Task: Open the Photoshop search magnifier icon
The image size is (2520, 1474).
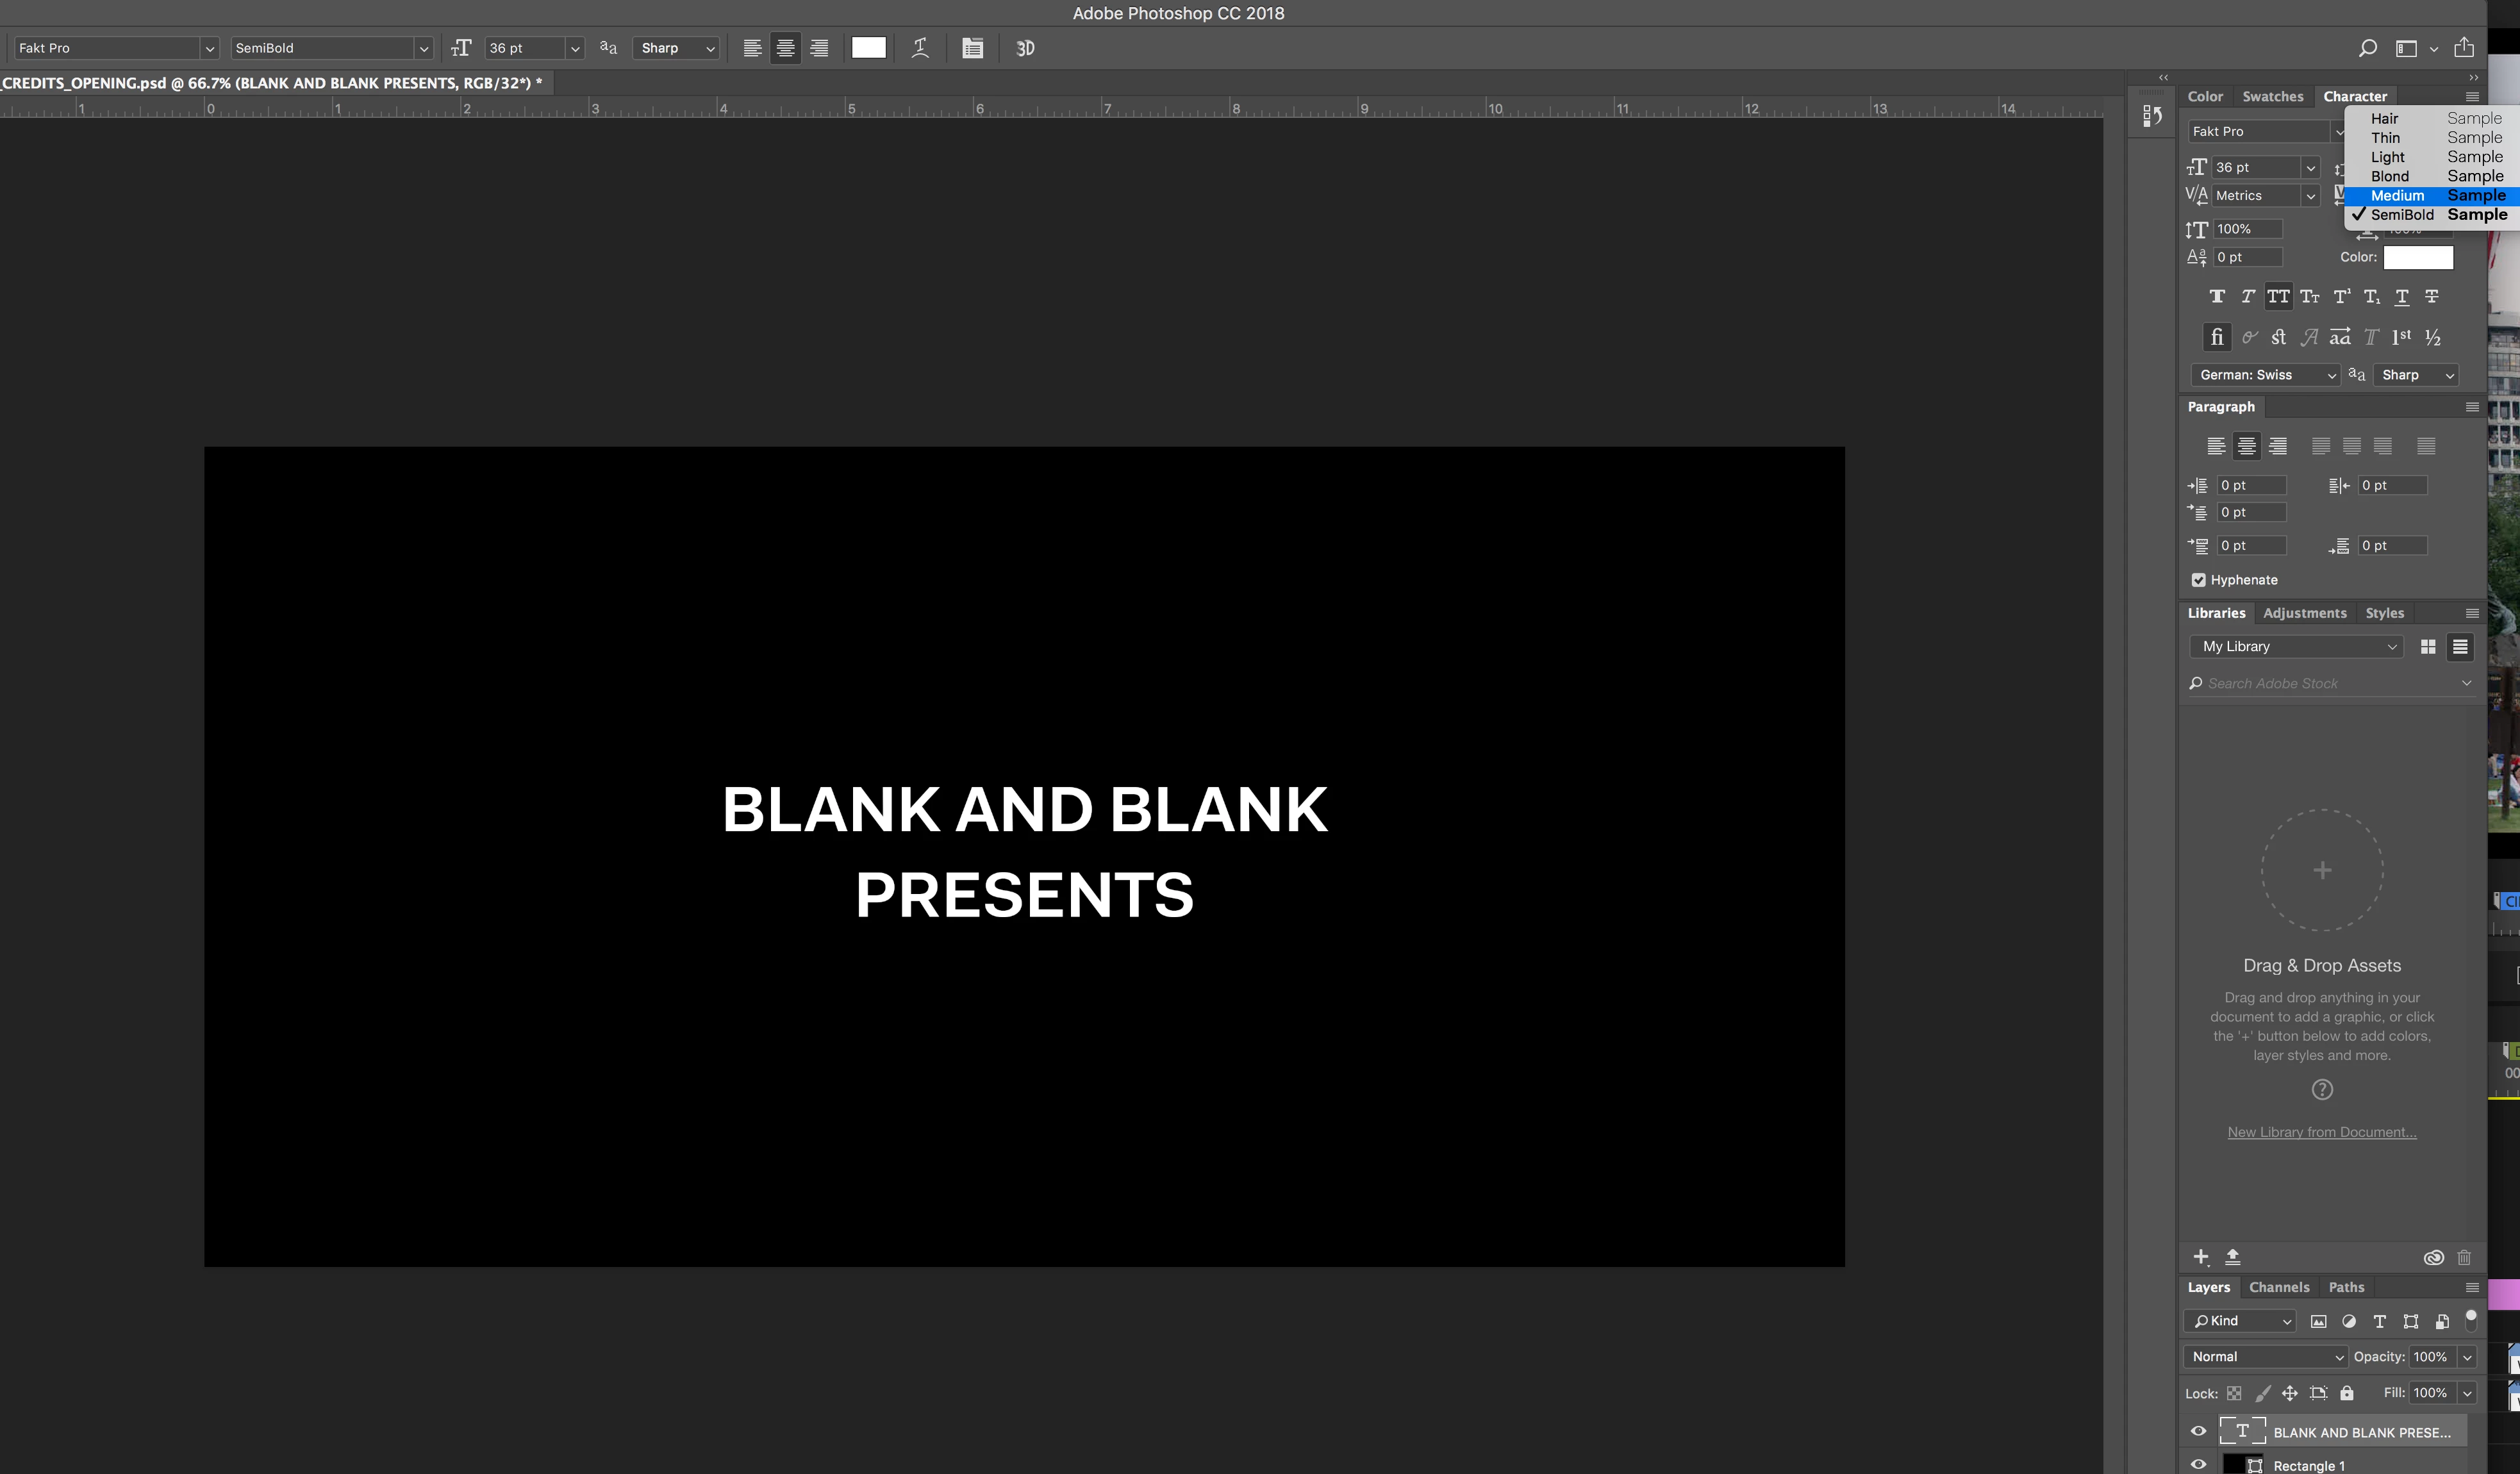Action: click(x=2367, y=48)
